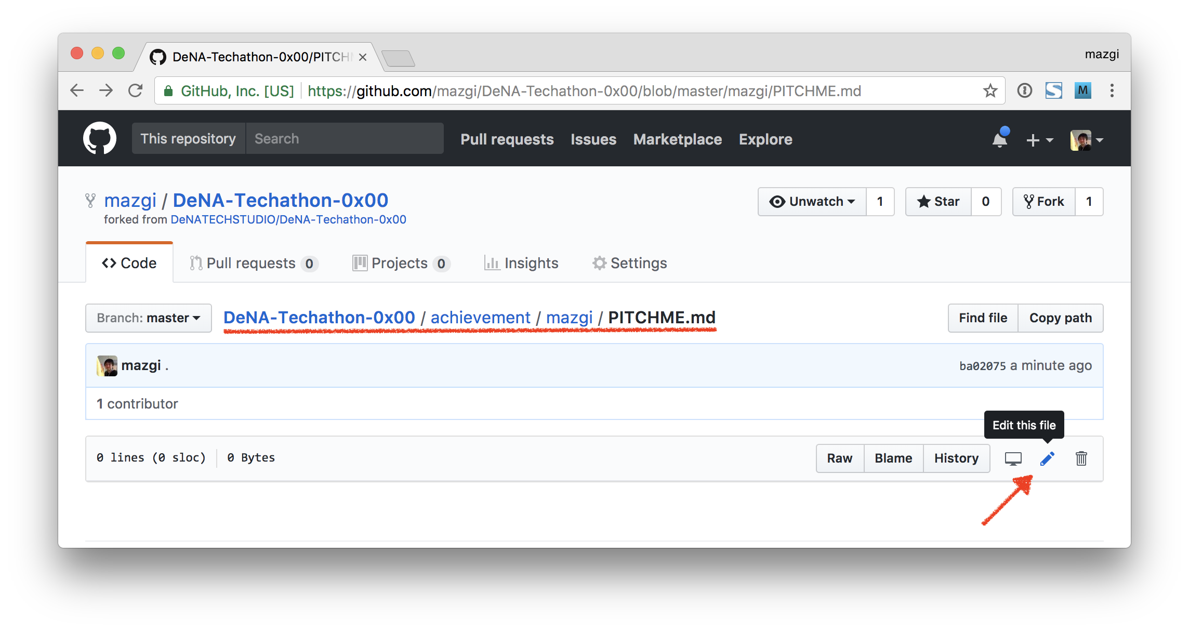
Task: Delete this file with the trash icon
Action: pyautogui.click(x=1081, y=458)
